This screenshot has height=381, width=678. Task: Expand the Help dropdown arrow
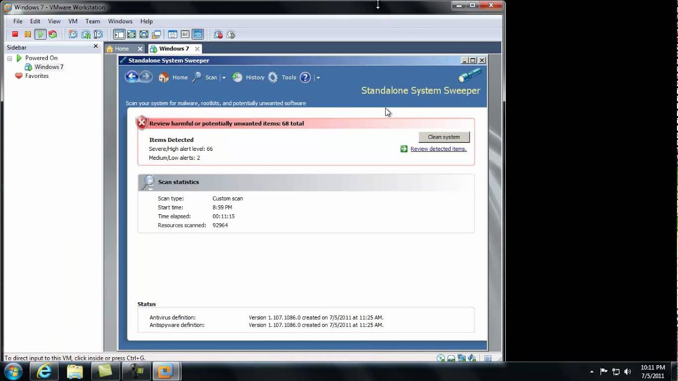tap(318, 78)
